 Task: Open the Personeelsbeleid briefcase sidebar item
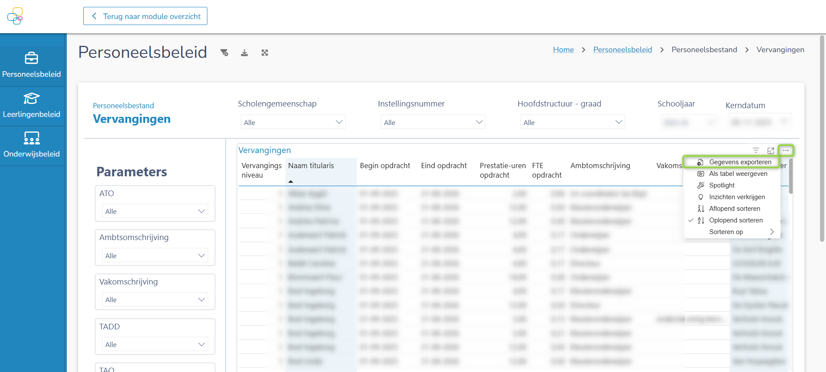(31, 65)
